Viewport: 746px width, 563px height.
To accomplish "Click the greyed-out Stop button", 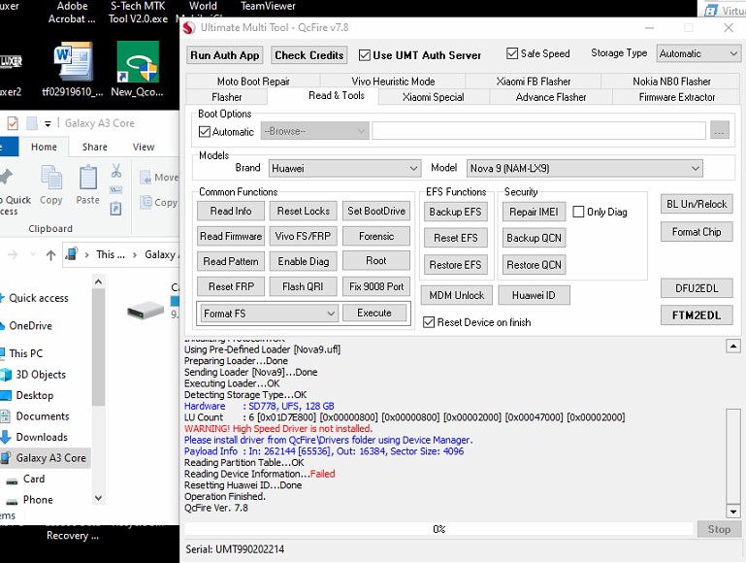I will coord(719,529).
